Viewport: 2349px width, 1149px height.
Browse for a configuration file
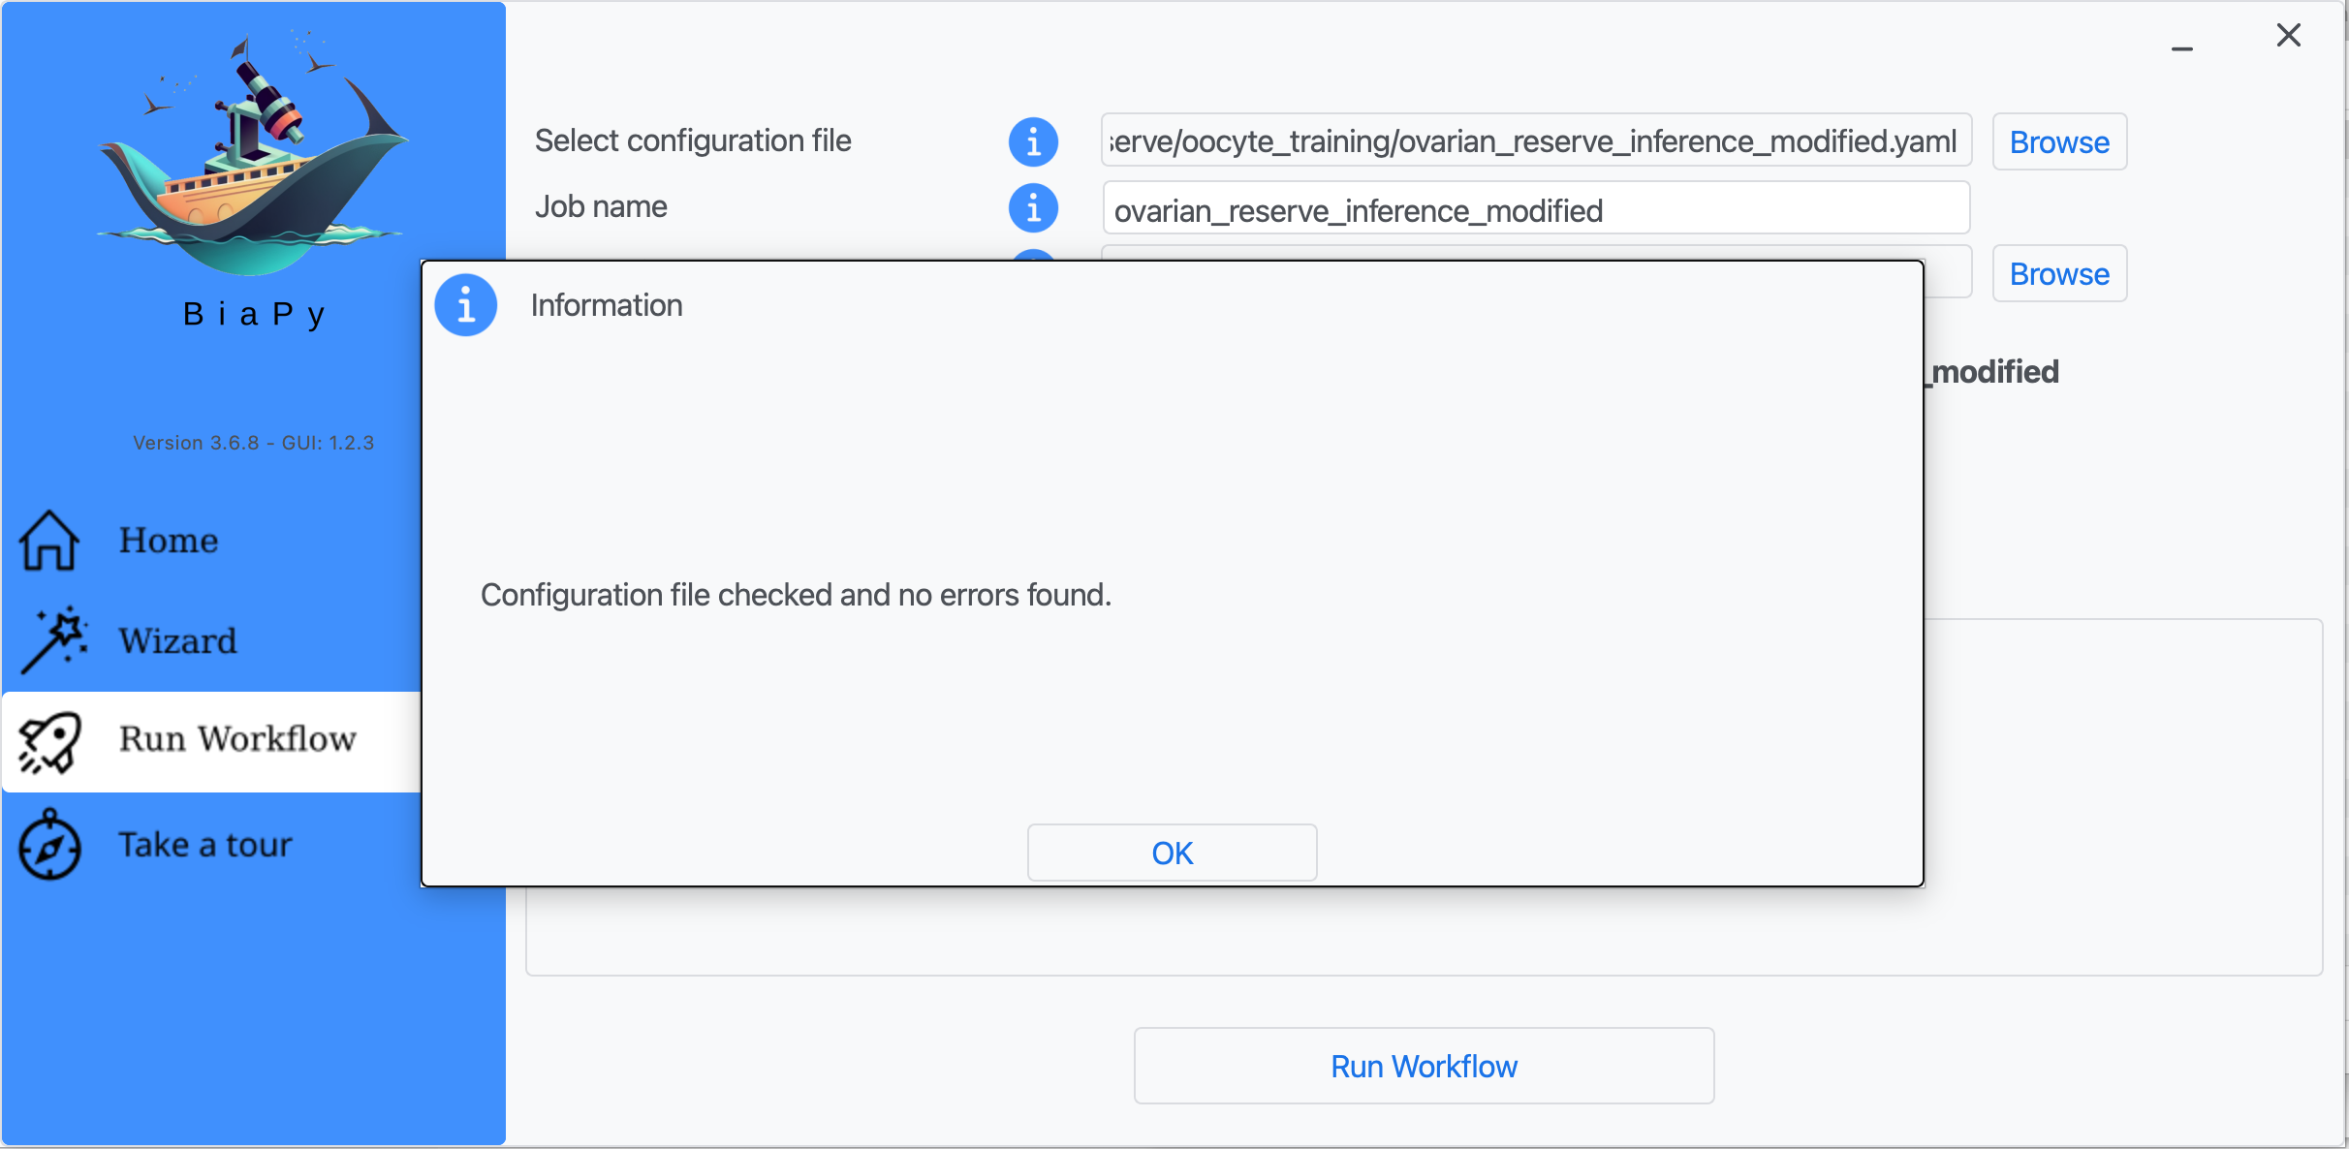pos(2059,142)
